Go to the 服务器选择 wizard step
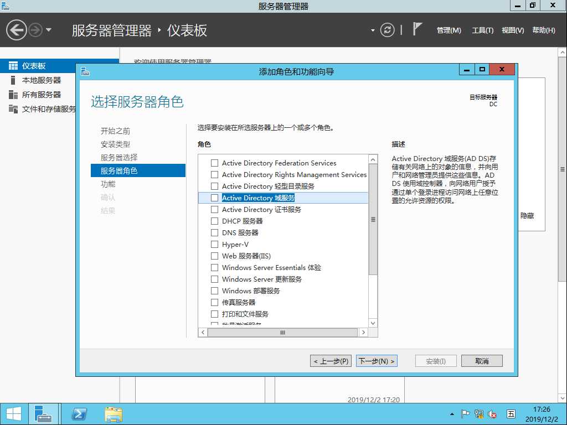This screenshot has height=425, width=567. pyautogui.click(x=119, y=157)
